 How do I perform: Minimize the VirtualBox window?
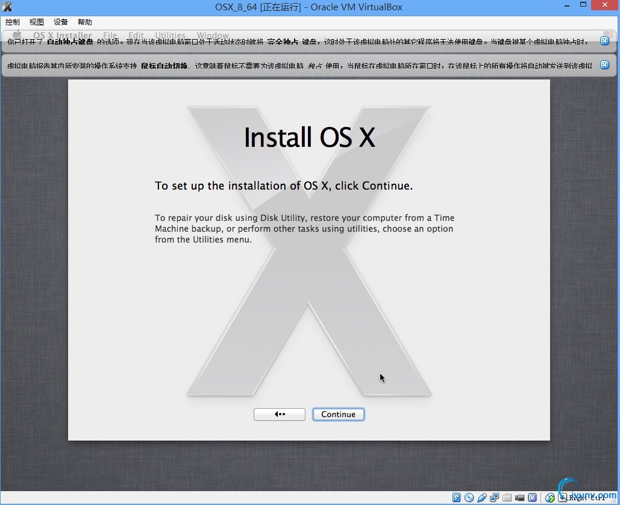[x=567, y=5]
